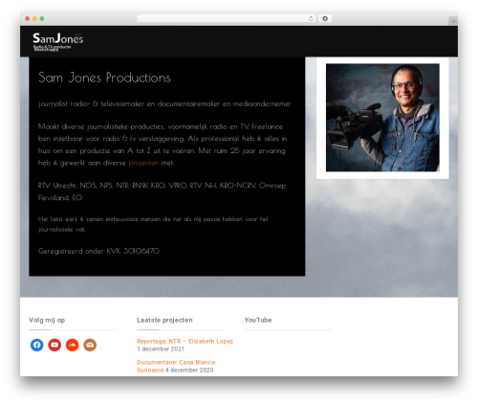The width and height of the screenshot is (478, 405).
Task: Click the 'Volg mij op' heading
Action: point(47,320)
